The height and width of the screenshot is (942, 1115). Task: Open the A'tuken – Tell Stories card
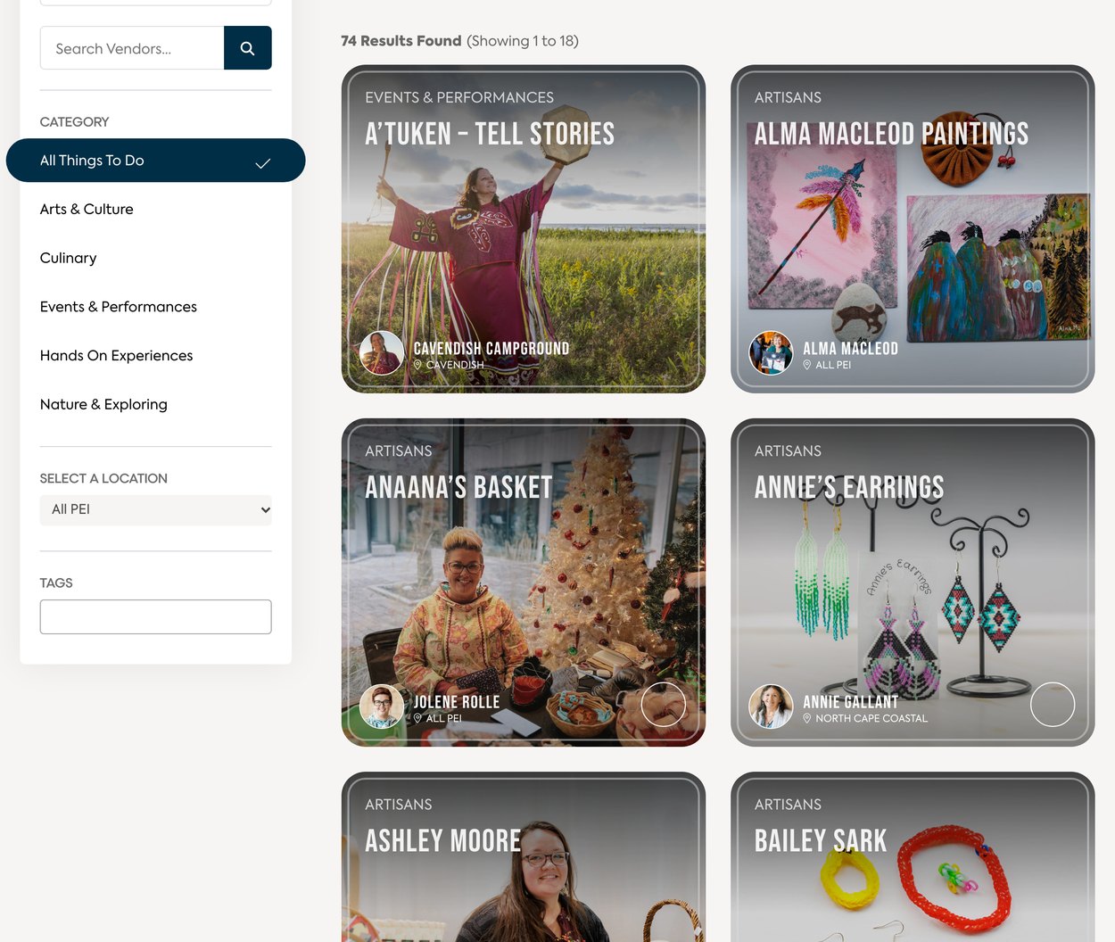(524, 229)
